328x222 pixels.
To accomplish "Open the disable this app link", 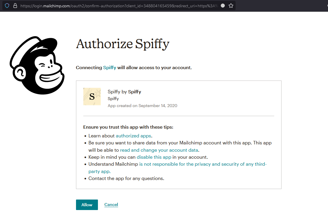I will pos(154,157).
